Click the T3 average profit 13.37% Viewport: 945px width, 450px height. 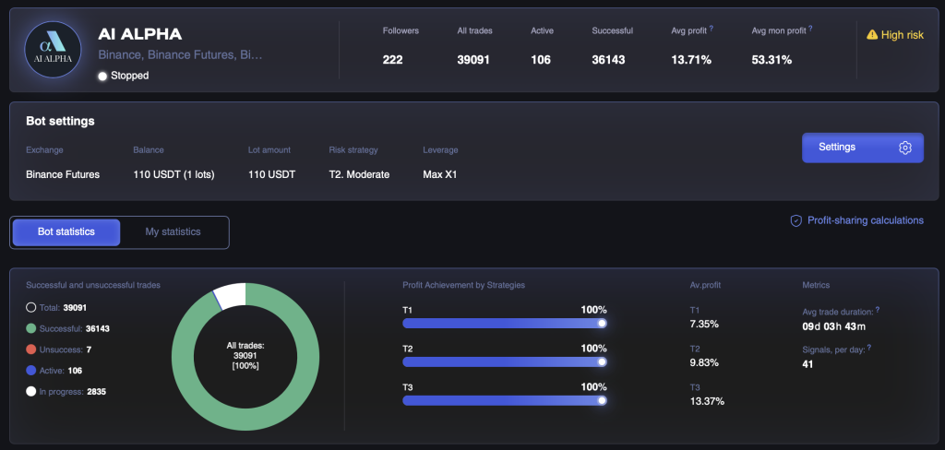point(707,401)
